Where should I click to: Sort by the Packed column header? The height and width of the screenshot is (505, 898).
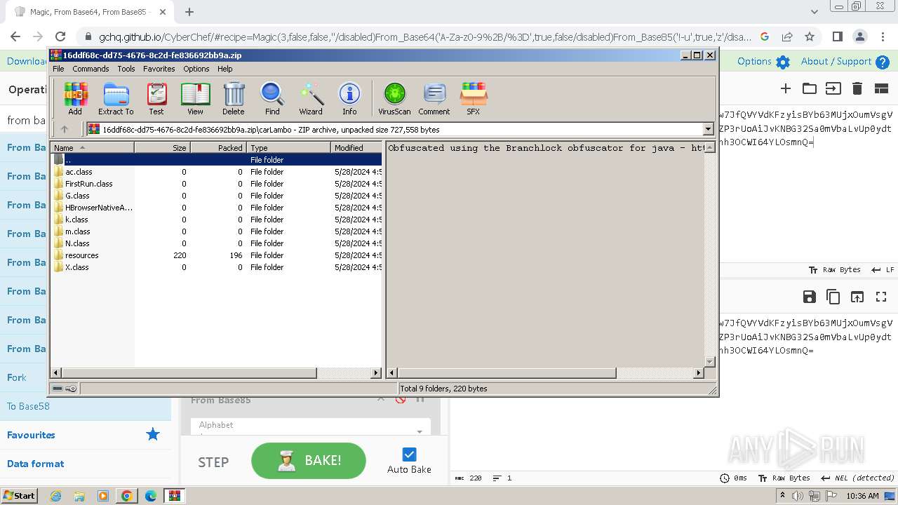(218, 148)
